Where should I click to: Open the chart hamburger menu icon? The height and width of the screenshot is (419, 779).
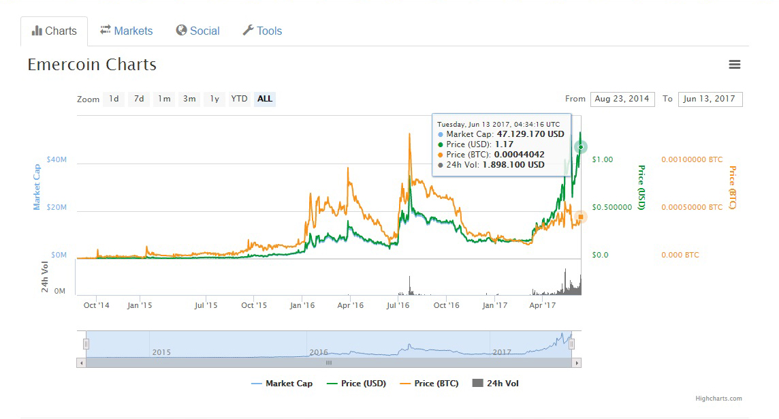(734, 65)
